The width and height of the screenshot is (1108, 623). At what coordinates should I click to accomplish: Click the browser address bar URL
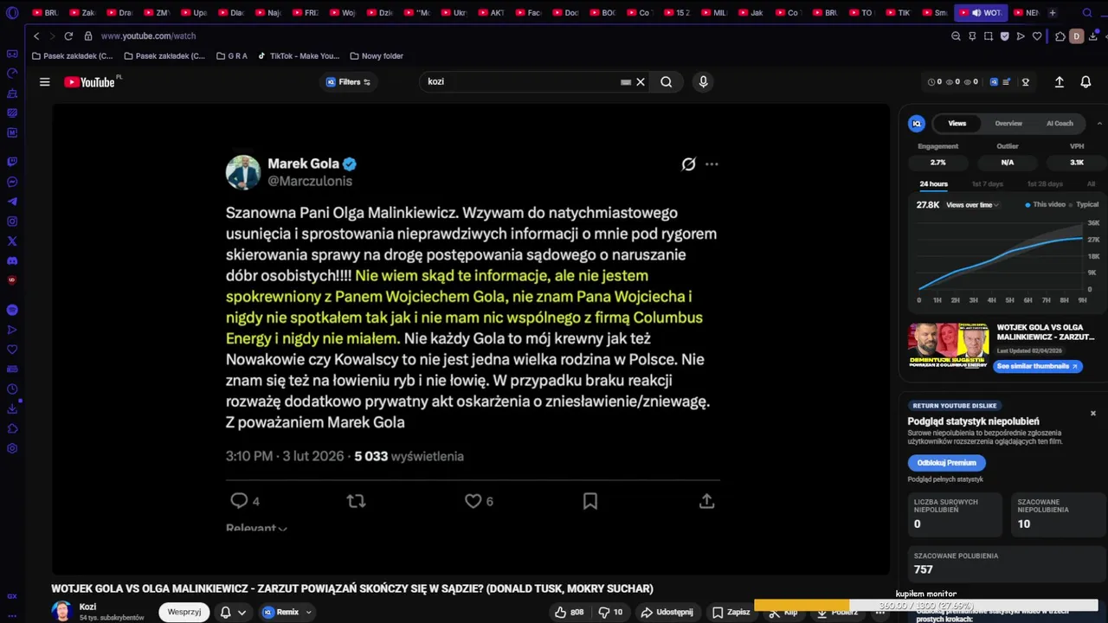[x=148, y=36]
